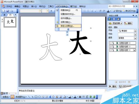The width and height of the screenshot is (139, 104).
Task: Start slide show from view icons
Action: click(x=7, y=93)
